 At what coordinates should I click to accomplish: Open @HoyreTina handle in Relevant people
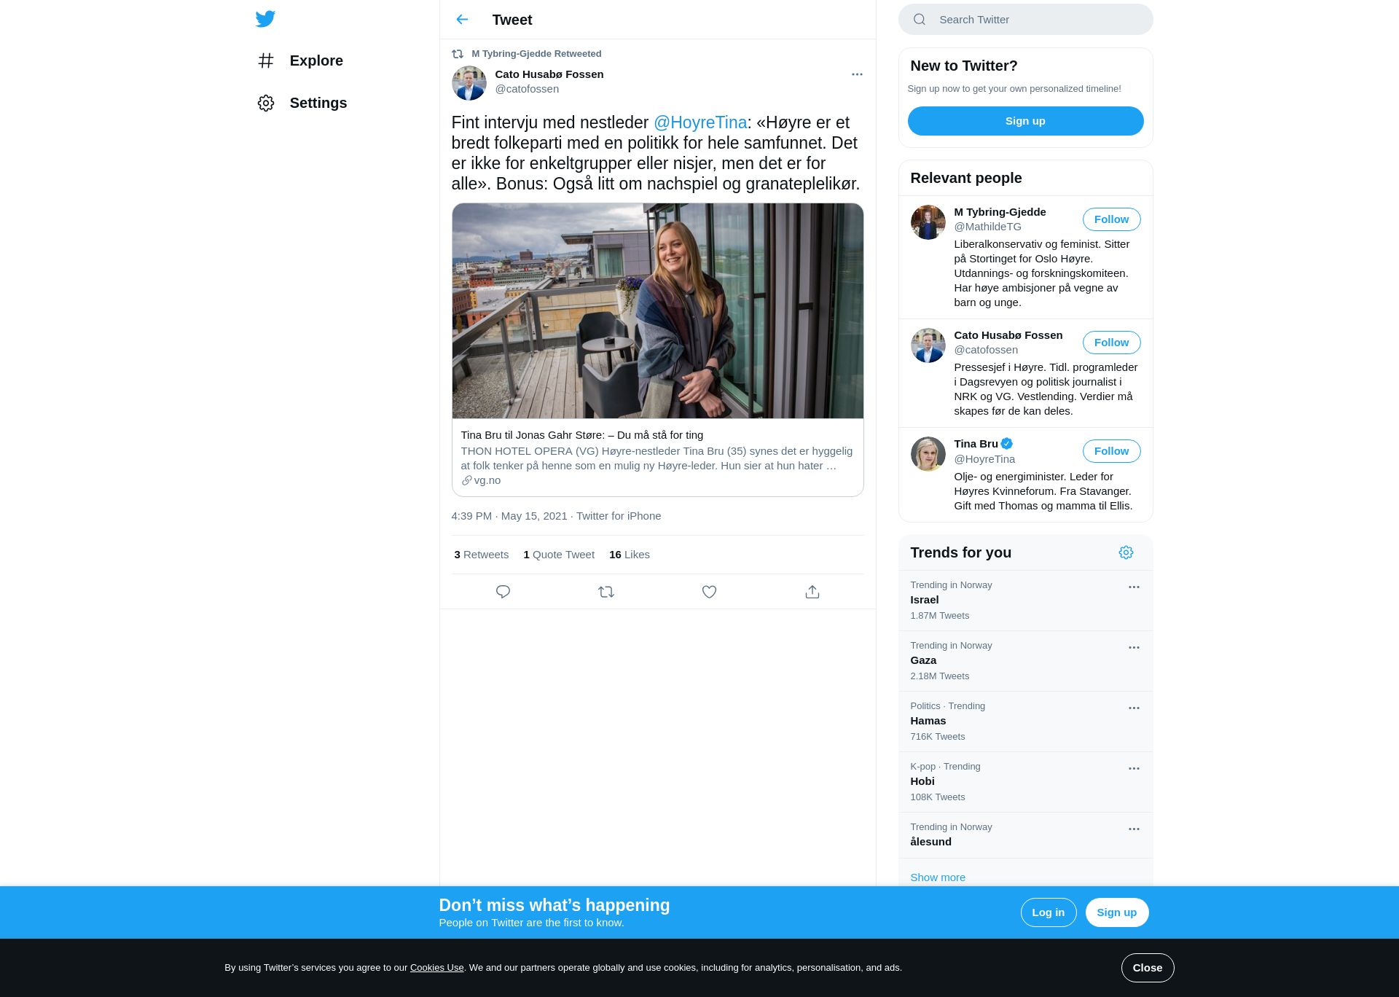pyautogui.click(x=984, y=459)
